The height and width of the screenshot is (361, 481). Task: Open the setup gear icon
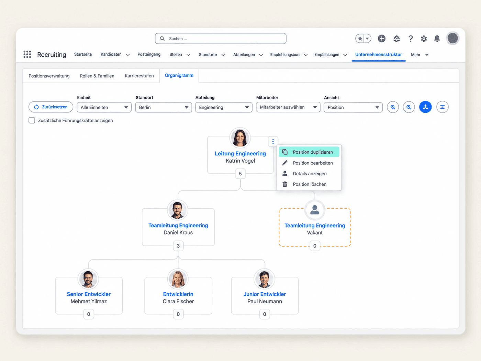tap(424, 39)
